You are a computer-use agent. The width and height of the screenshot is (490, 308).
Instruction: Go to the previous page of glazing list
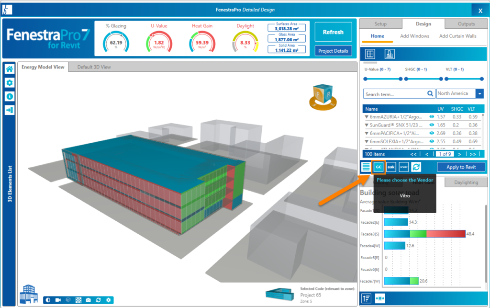427,154
